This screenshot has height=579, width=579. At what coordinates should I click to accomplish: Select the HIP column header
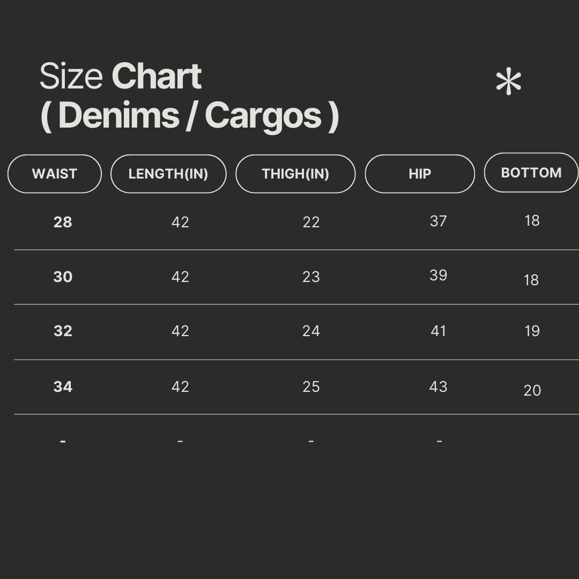[x=420, y=174]
